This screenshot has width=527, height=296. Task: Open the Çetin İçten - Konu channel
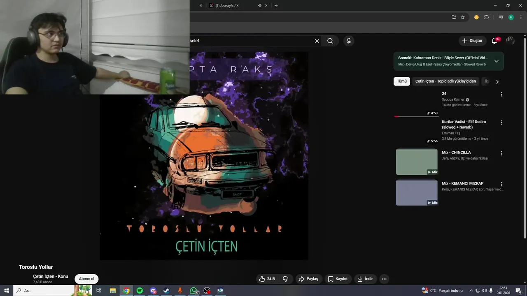(51, 276)
